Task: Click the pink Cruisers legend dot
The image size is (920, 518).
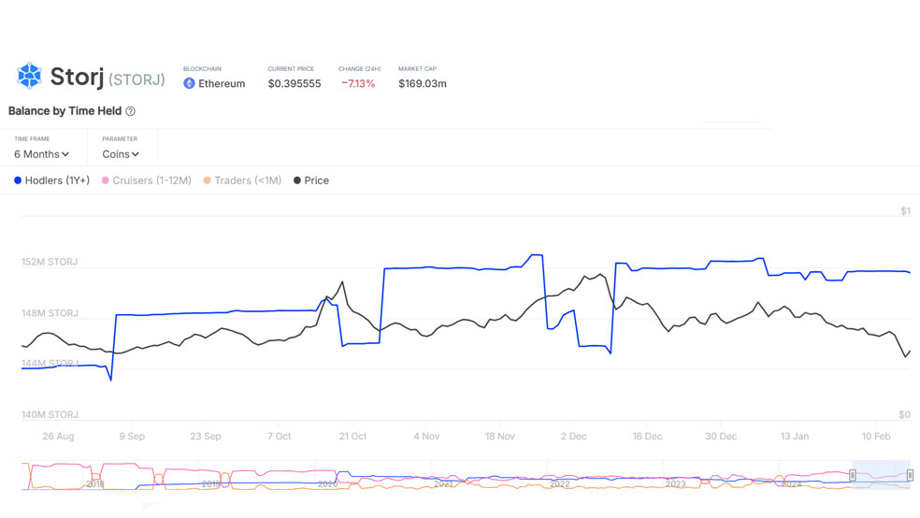Action: coord(105,180)
